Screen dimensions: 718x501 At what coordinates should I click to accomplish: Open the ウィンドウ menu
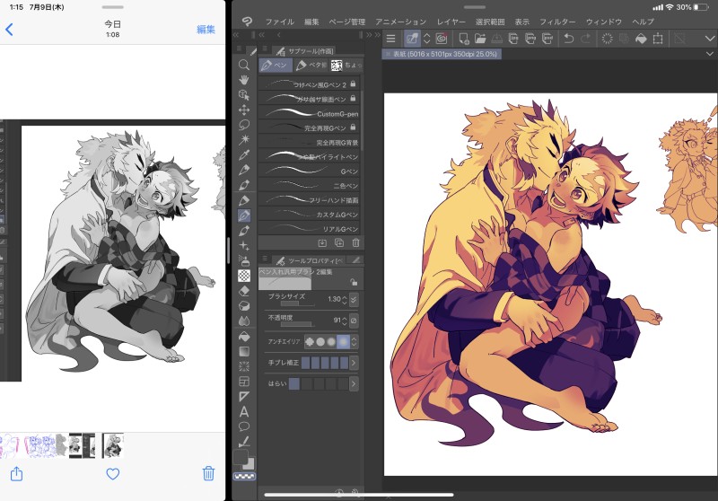pos(604,22)
